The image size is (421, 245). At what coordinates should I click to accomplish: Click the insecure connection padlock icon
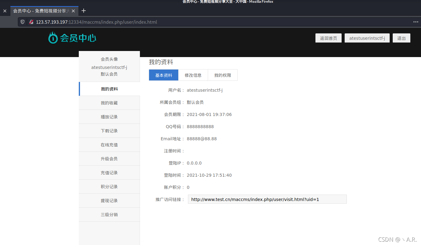click(x=31, y=22)
